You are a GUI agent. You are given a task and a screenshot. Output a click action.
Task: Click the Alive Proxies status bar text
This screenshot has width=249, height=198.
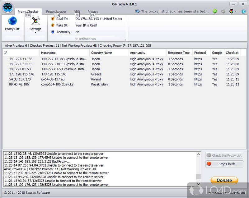click(78, 46)
